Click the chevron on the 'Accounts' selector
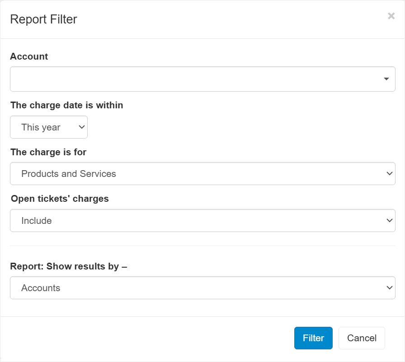Screen dimensions: 405x362 click(x=389, y=288)
